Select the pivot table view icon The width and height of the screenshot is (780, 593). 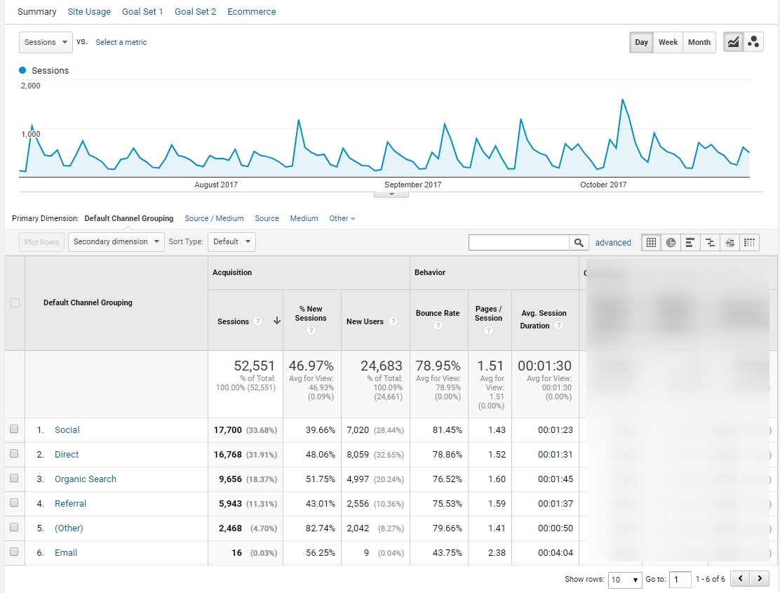(750, 243)
